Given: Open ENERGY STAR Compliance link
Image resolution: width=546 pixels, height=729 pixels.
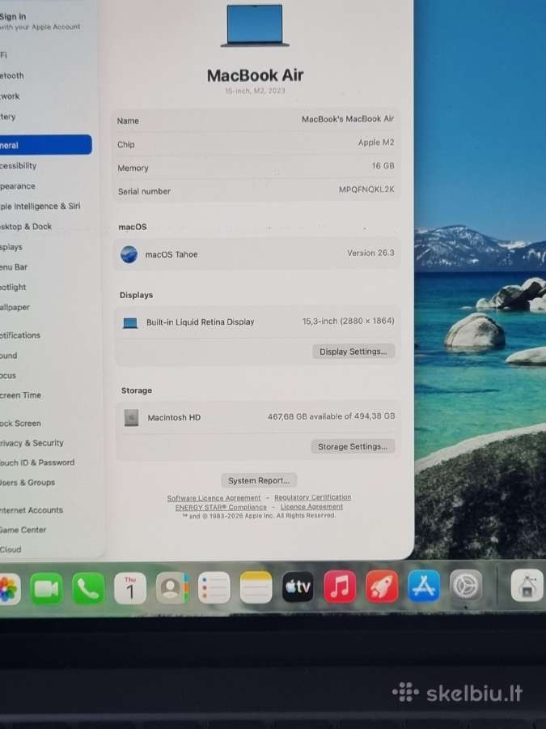Looking at the screenshot, I should (x=221, y=507).
